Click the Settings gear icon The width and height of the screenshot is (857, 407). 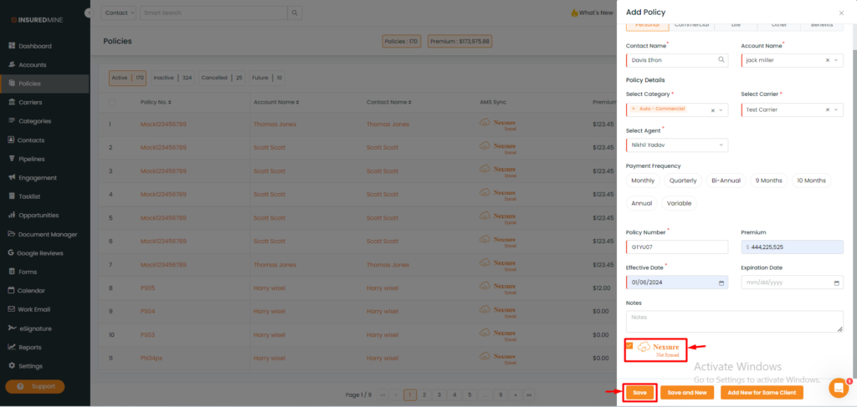click(x=12, y=365)
